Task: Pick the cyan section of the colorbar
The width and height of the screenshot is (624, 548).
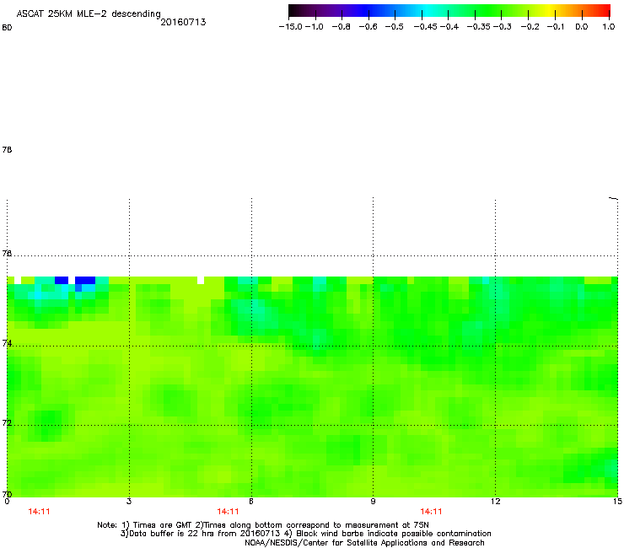Action: click(x=426, y=11)
